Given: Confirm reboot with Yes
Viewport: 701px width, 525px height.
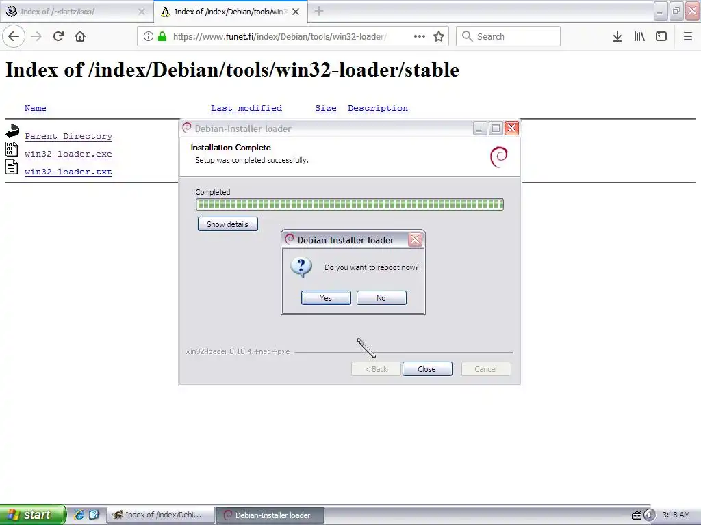Looking at the screenshot, I should [x=326, y=298].
